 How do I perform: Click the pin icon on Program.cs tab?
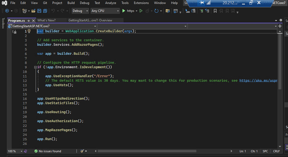tap(28, 21)
